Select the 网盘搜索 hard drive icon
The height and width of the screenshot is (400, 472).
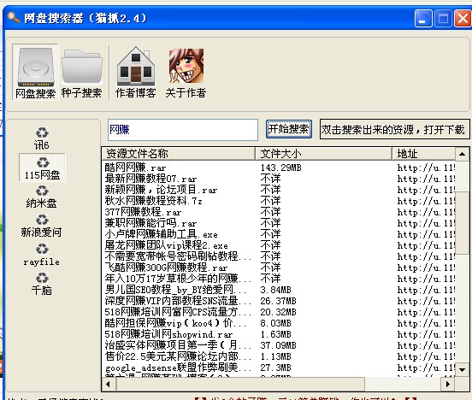pos(36,72)
